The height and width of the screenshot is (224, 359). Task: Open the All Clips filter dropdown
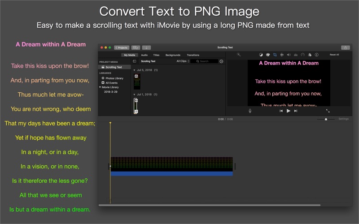[x=183, y=61]
